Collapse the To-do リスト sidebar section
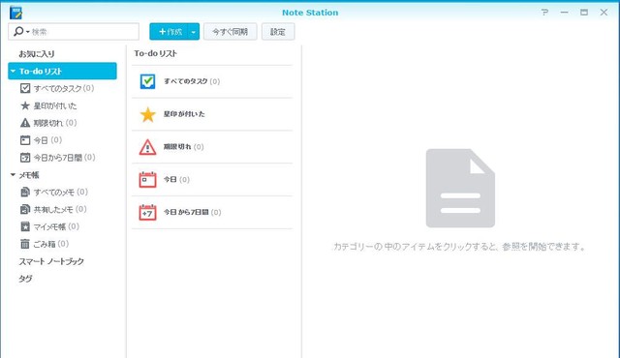Screen dimensions: 620x358 13,71
